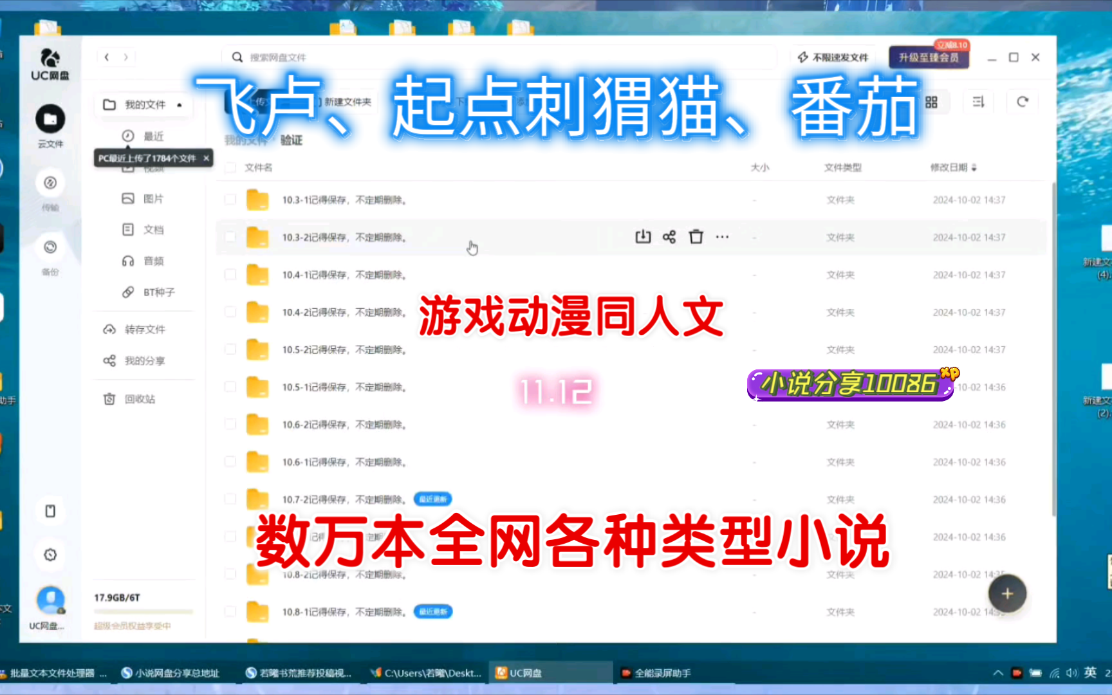This screenshot has height=695, width=1112.
Task: Sort by 修改日期 arrow
Action: (x=974, y=168)
